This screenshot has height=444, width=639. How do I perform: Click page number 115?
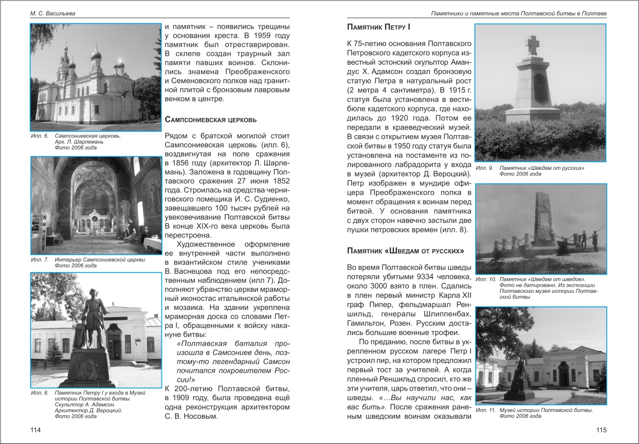coord(601,430)
